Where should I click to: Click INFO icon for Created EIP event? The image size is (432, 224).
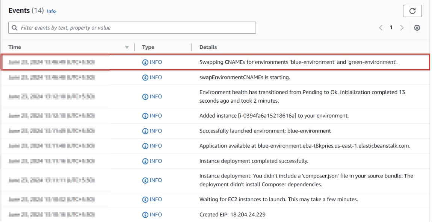pyautogui.click(x=145, y=215)
